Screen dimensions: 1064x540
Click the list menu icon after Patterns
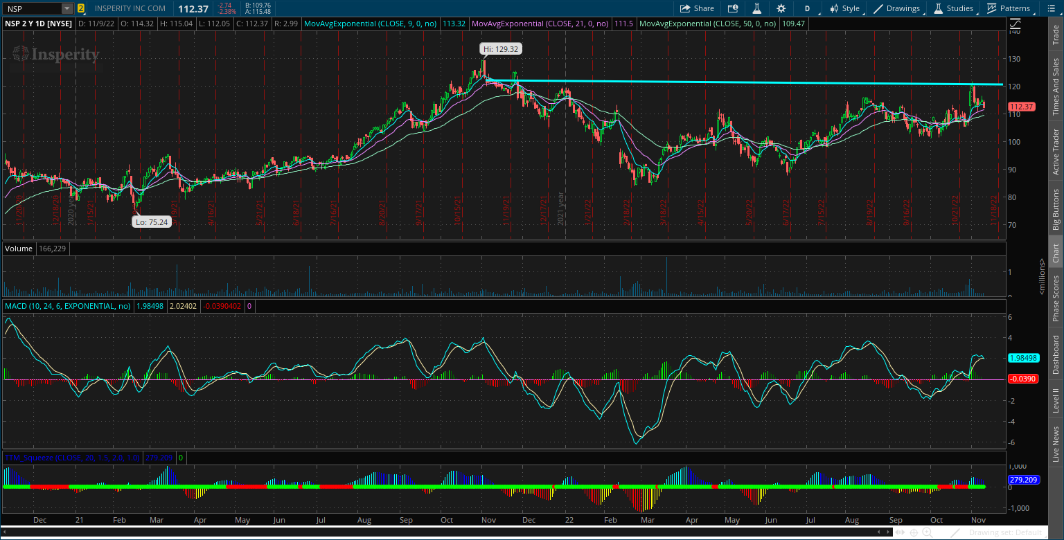click(1050, 8)
